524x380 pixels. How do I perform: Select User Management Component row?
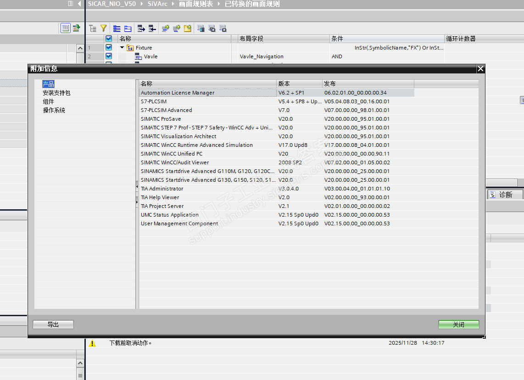(276, 223)
